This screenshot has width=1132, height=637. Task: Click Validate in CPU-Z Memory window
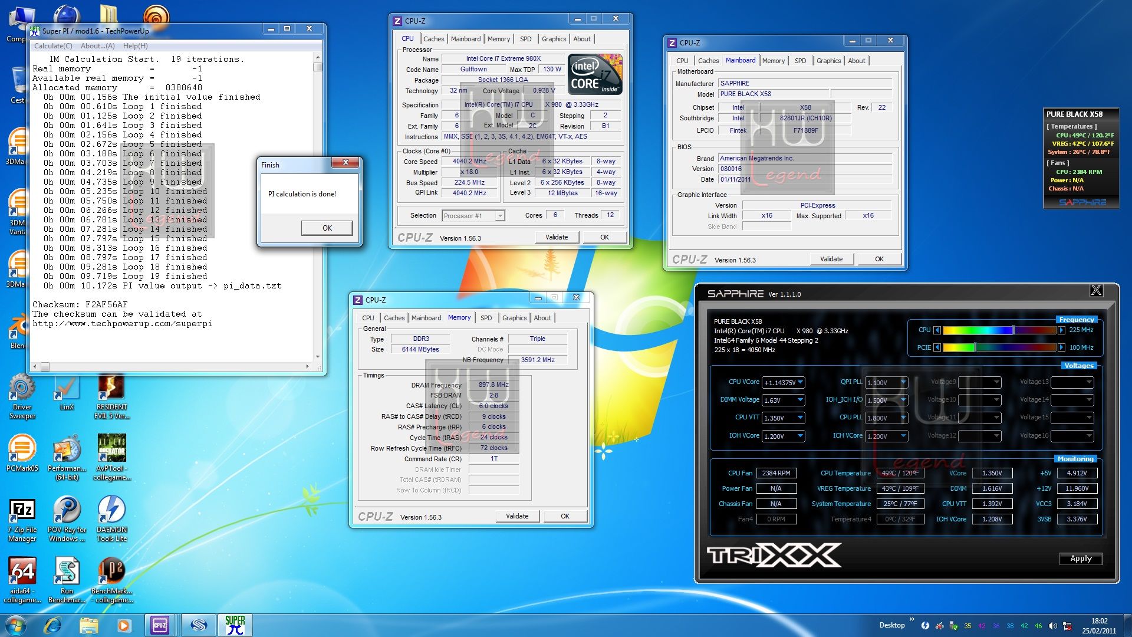pyautogui.click(x=517, y=516)
